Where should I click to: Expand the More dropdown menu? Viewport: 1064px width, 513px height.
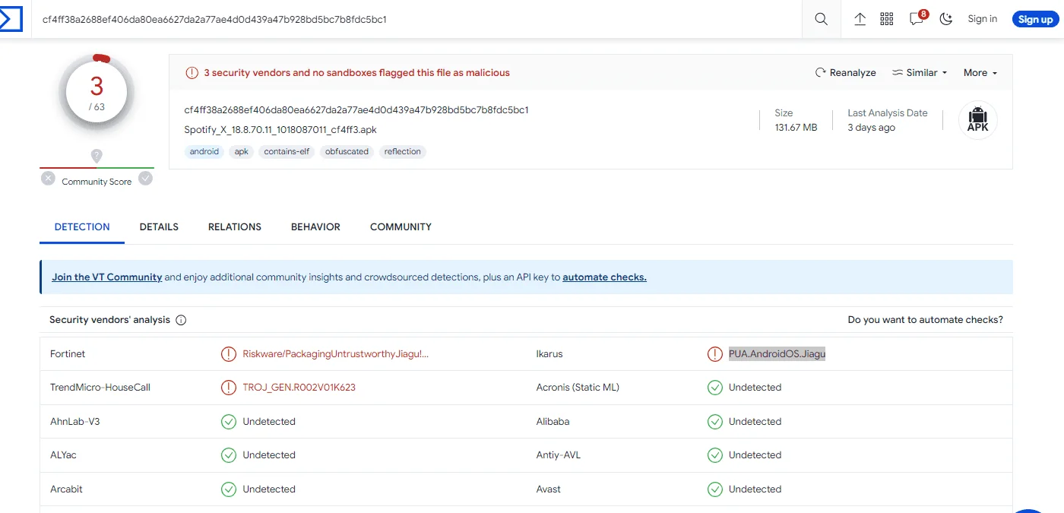[980, 73]
